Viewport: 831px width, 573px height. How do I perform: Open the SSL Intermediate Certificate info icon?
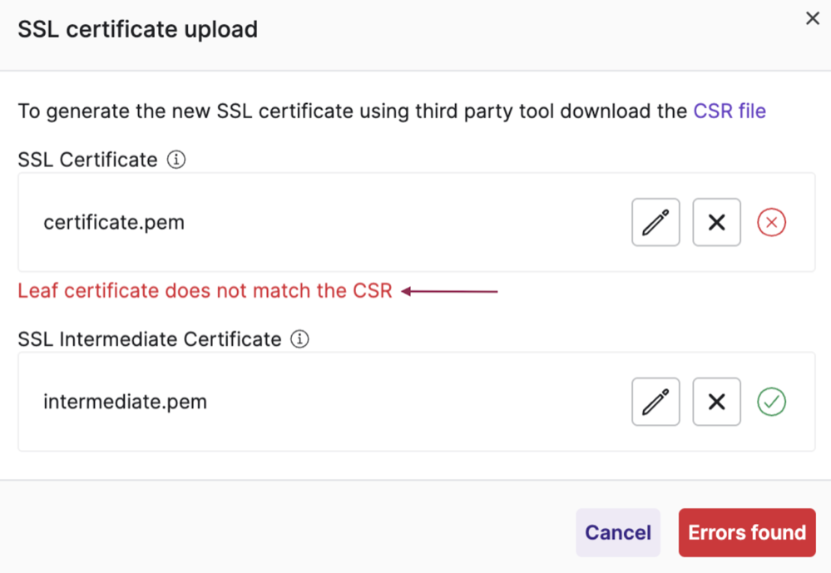[x=299, y=338]
